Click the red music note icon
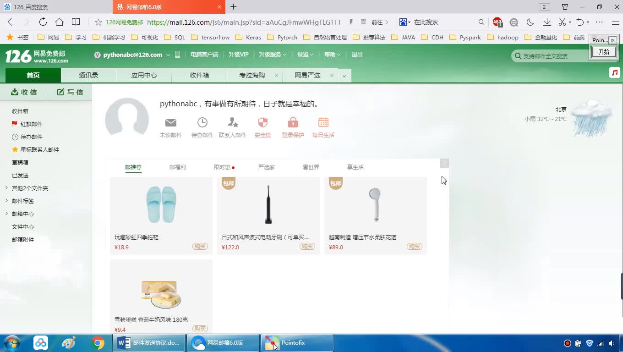Image resolution: width=623 pixels, height=352 pixels. pos(614,72)
